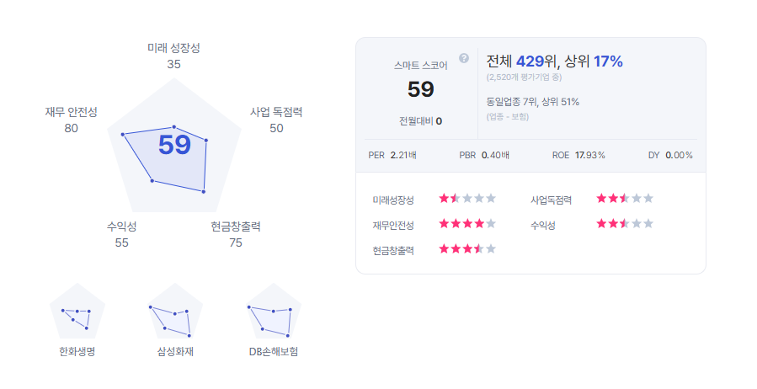This screenshot has width=757, height=389.
Task: Click the ROE 17.93% value
Action: click(578, 156)
